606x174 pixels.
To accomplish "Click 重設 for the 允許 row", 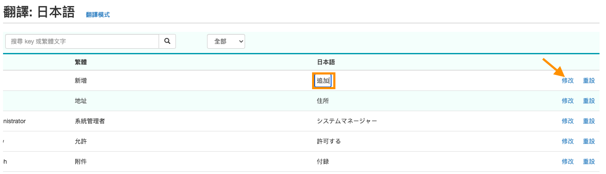I will tap(589, 141).
